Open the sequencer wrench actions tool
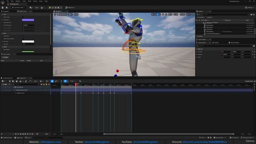Image resolution: width=256 pixels, height=144 pixels. pos(30,81)
